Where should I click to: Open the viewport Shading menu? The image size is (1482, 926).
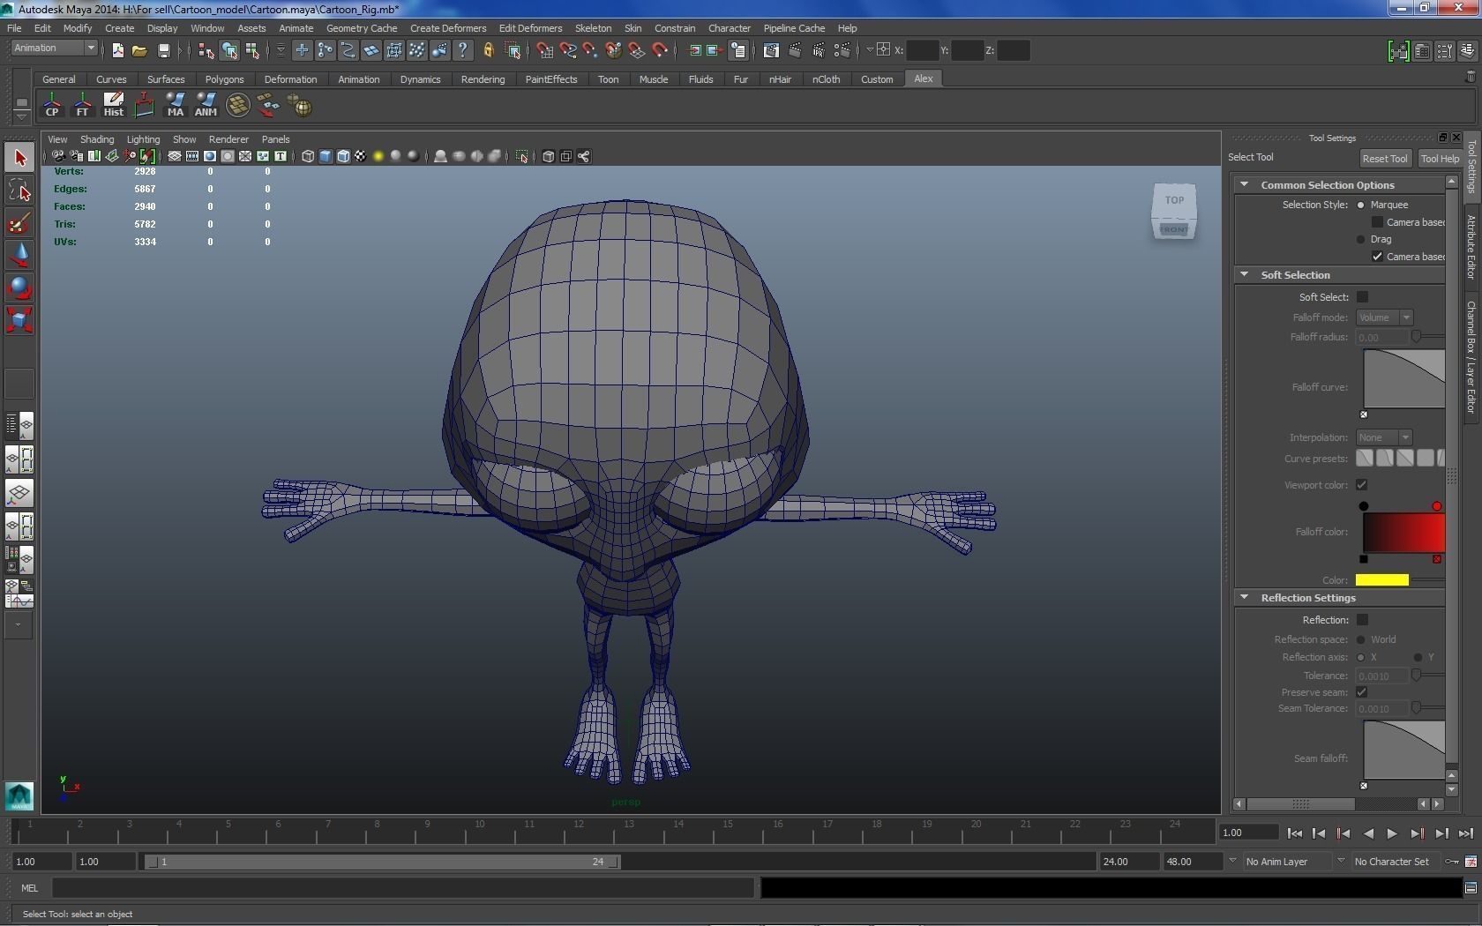[x=97, y=139]
